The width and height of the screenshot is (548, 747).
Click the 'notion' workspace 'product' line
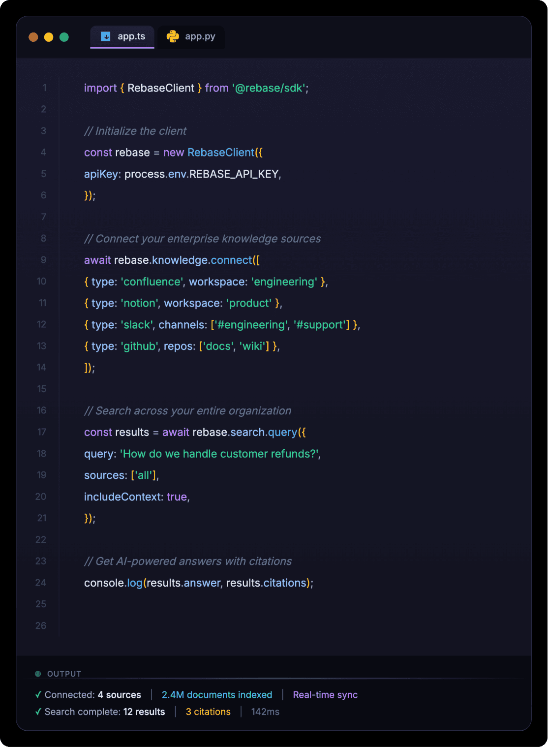click(x=183, y=303)
